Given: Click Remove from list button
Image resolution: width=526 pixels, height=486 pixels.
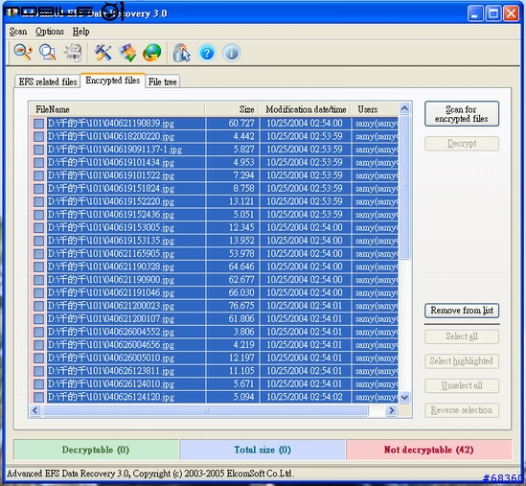Looking at the screenshot, I should (462, 311).
